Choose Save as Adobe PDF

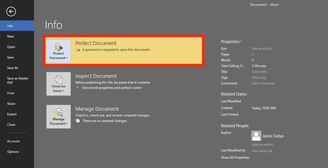(x=17, y=80)
